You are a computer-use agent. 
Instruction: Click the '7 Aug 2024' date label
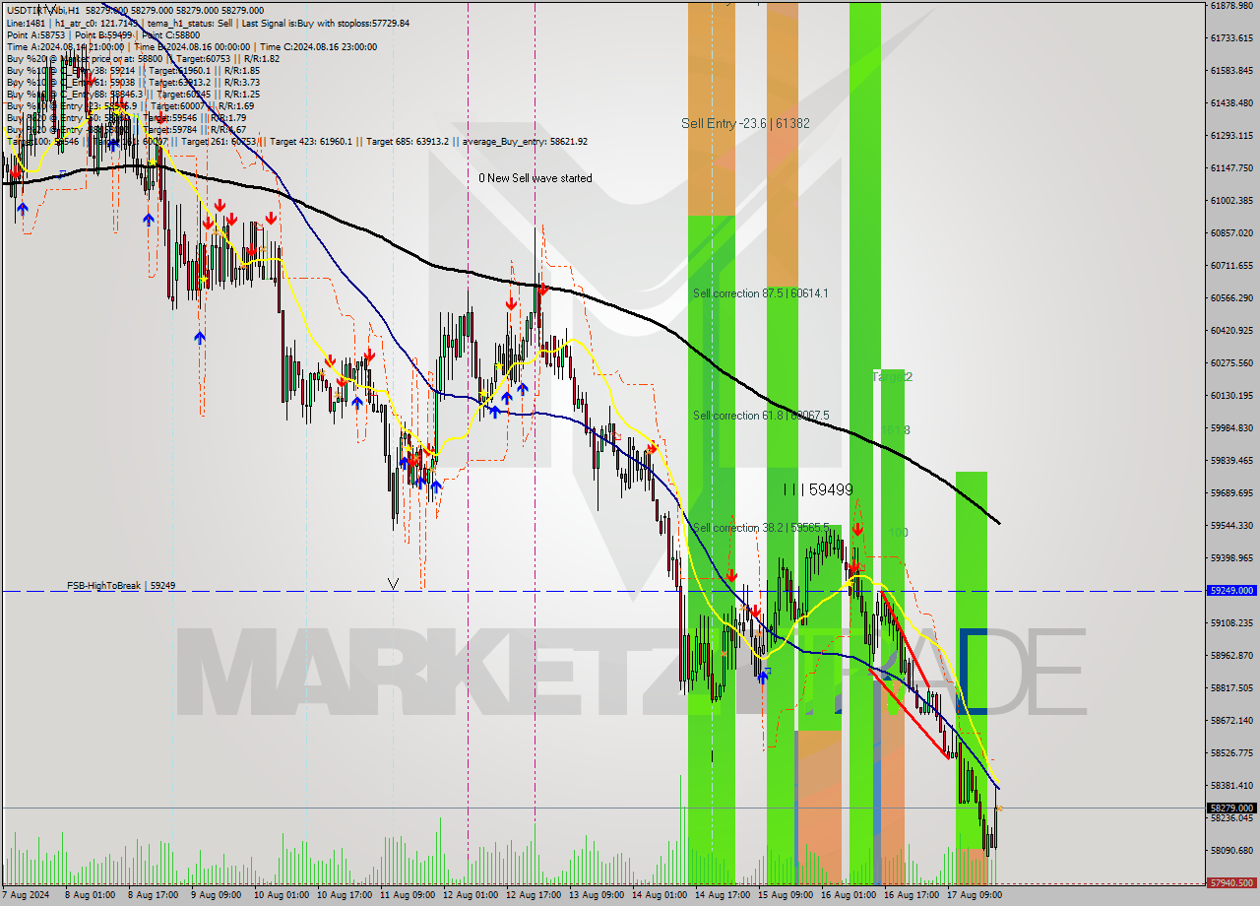[27, 896]
